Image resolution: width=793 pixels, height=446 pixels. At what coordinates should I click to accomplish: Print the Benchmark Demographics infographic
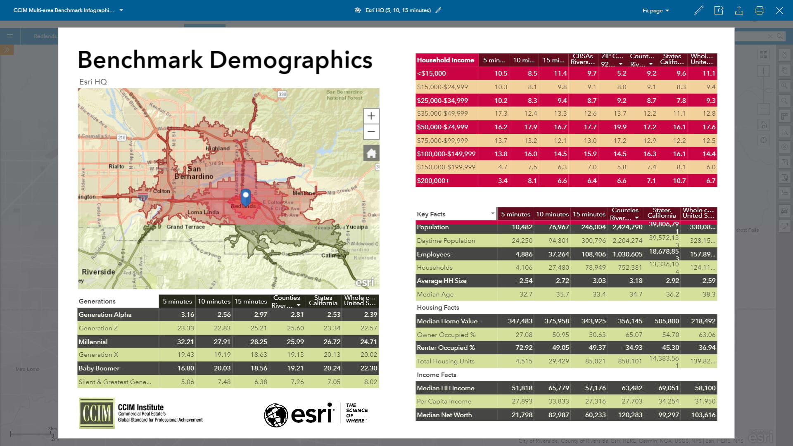(760, 10)
